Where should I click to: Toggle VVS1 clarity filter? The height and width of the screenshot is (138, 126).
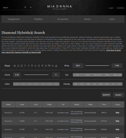coord(107,84)
